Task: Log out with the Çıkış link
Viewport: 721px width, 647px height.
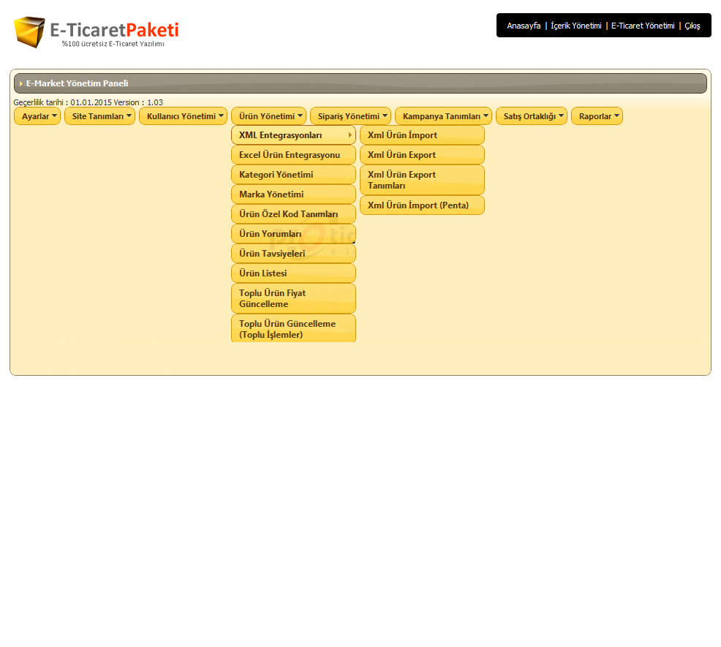Action: tap(692, 26)
